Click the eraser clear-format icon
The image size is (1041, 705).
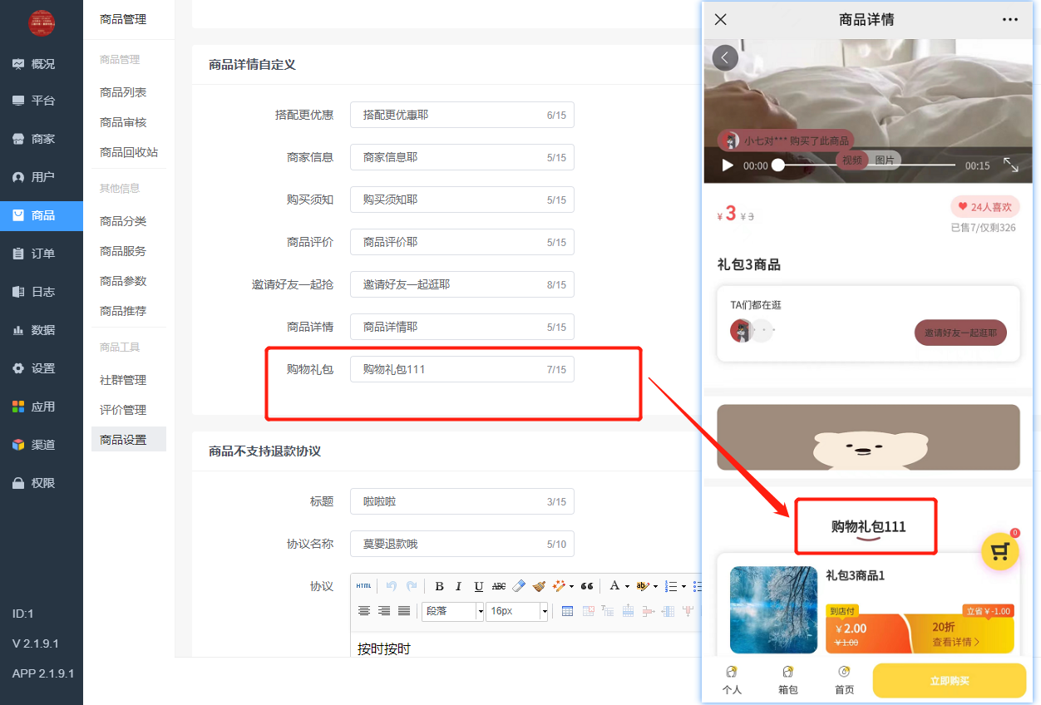(519, 586)
